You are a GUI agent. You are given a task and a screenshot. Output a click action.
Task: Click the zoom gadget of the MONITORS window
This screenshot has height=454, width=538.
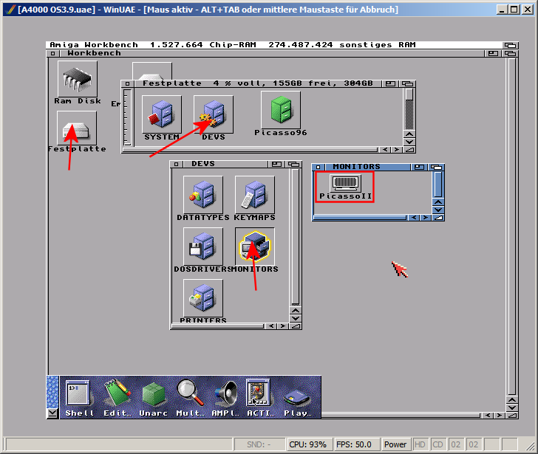(418, 167)
